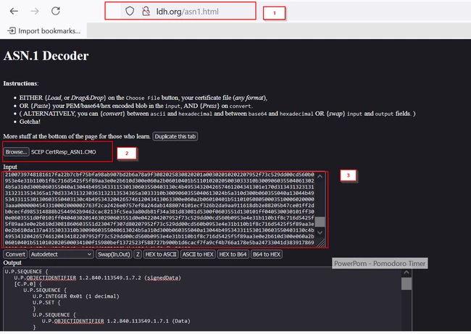Screen dimensions: 471x334
Task: Click the signedData OID line in Output
Action: 97,277
